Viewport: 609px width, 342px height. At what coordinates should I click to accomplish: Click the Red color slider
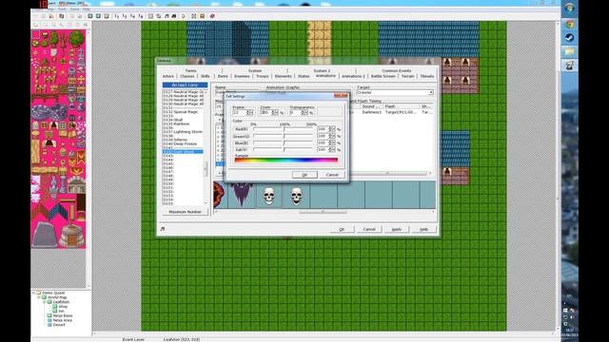[284, 129]
